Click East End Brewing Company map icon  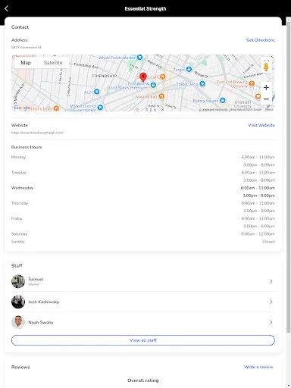(x=252, y=83)
